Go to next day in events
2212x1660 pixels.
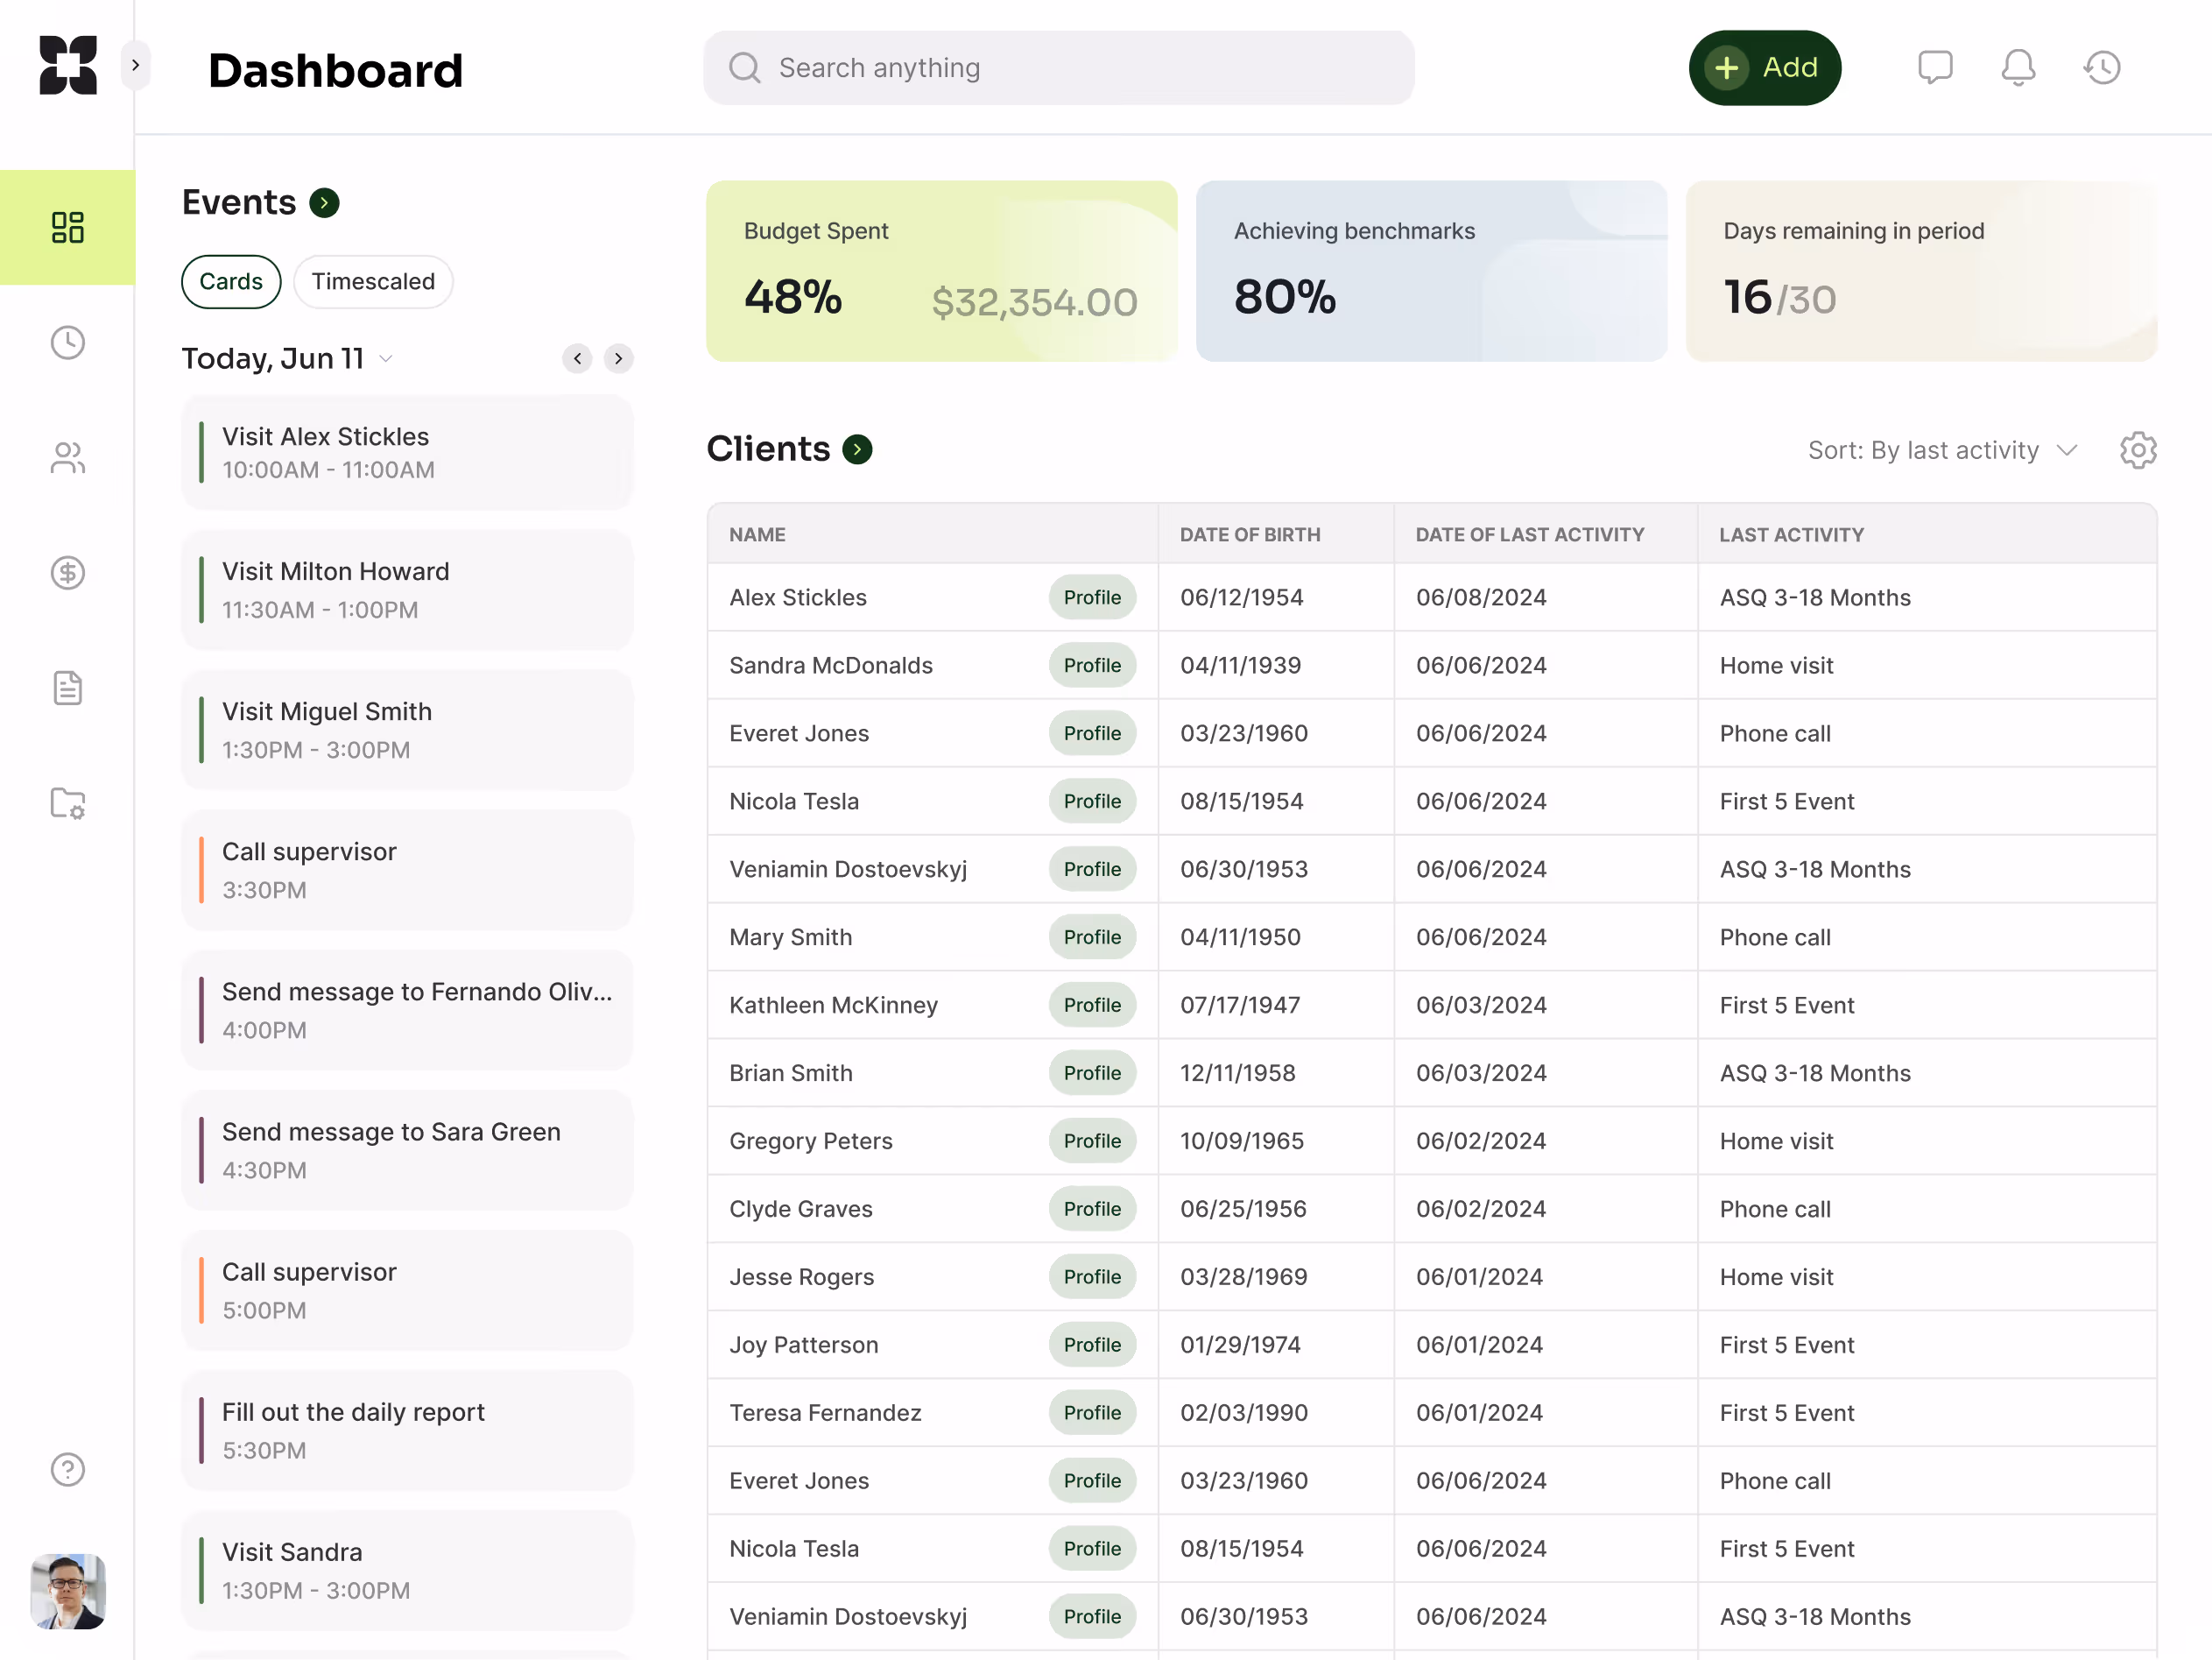click(x=619, y=358)
